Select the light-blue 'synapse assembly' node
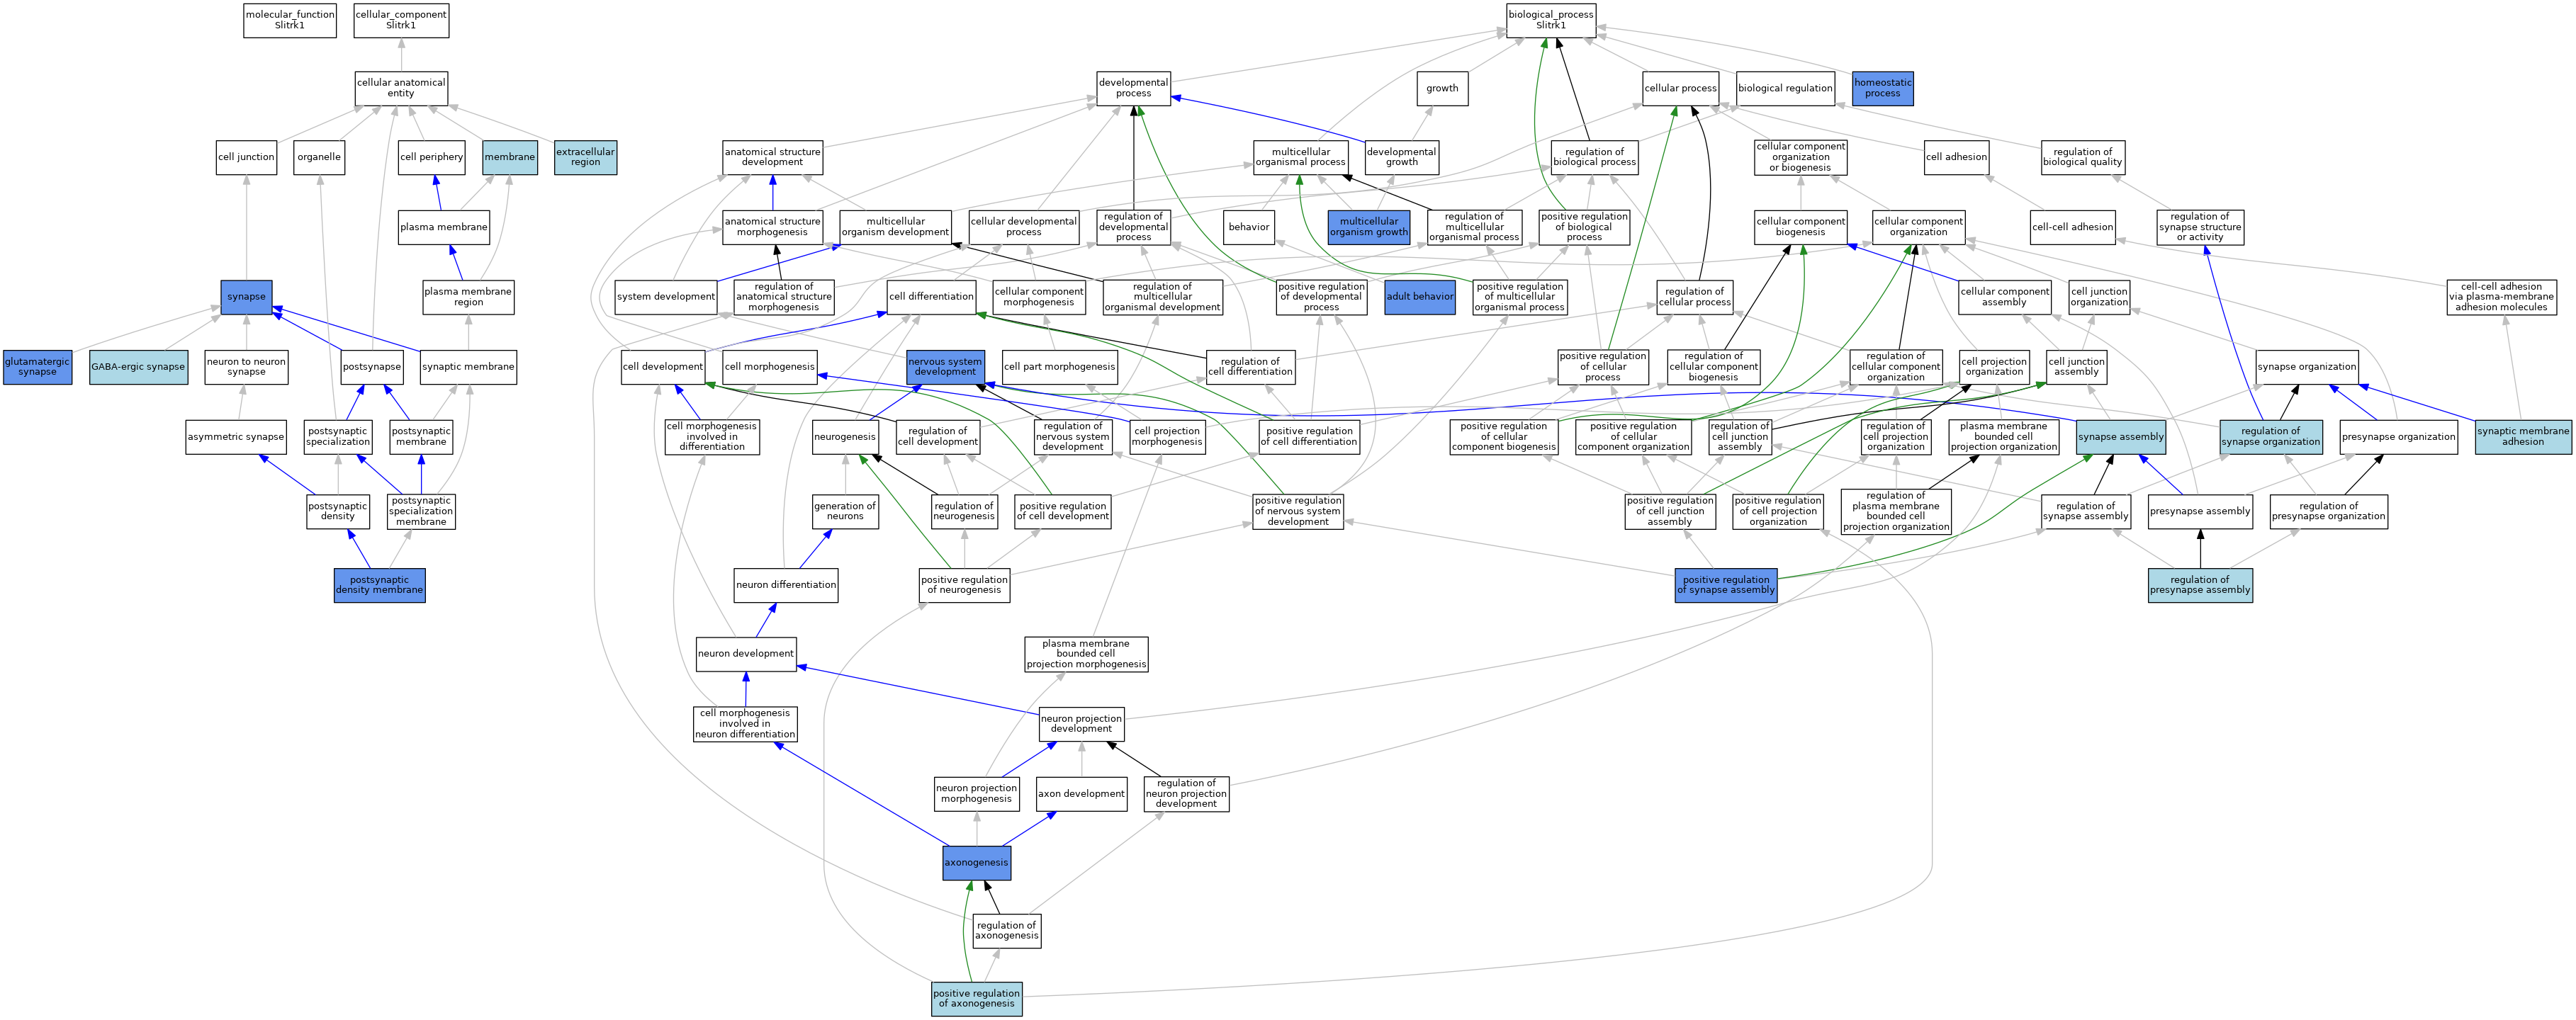 point(2121,437)
